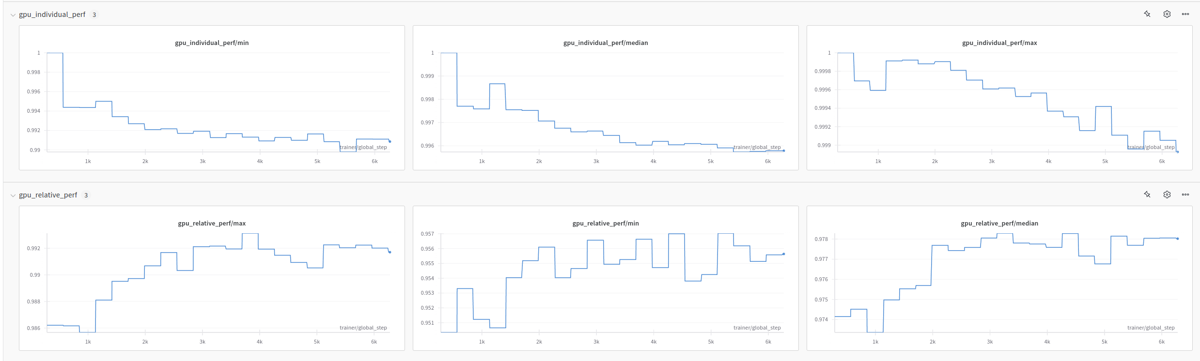The image size is (1200, 361).
Task: Open gpu_relative_perf section three-dot menu
Action: [1185, 195]
